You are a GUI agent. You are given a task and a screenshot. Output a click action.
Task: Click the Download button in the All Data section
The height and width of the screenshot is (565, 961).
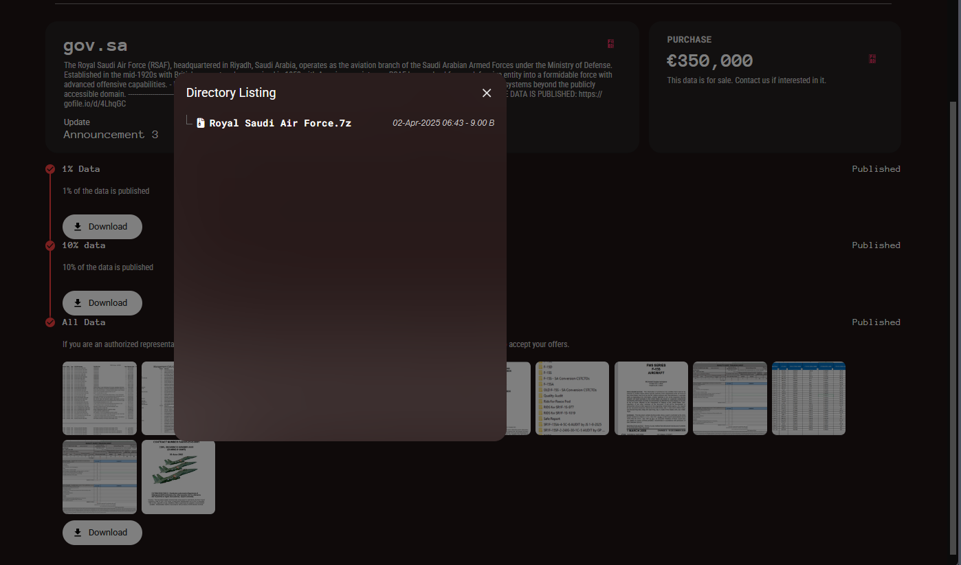[x=102, y=532]
